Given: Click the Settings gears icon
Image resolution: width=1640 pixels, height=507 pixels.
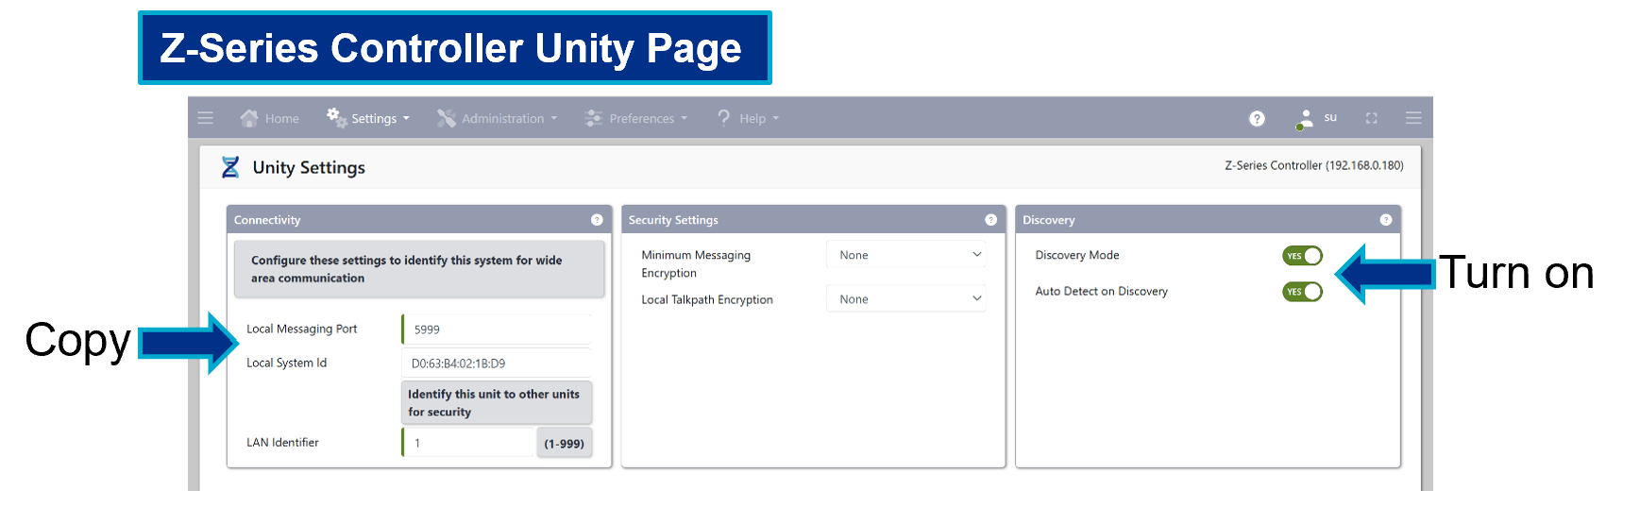Looking at the screenshot, I should click(x=336, y=117).
